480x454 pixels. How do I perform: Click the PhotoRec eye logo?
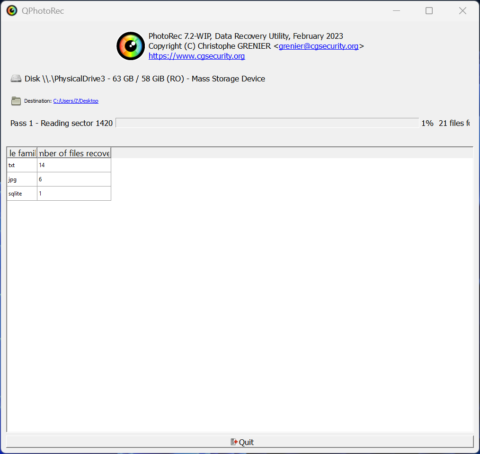tap(131, 46)
